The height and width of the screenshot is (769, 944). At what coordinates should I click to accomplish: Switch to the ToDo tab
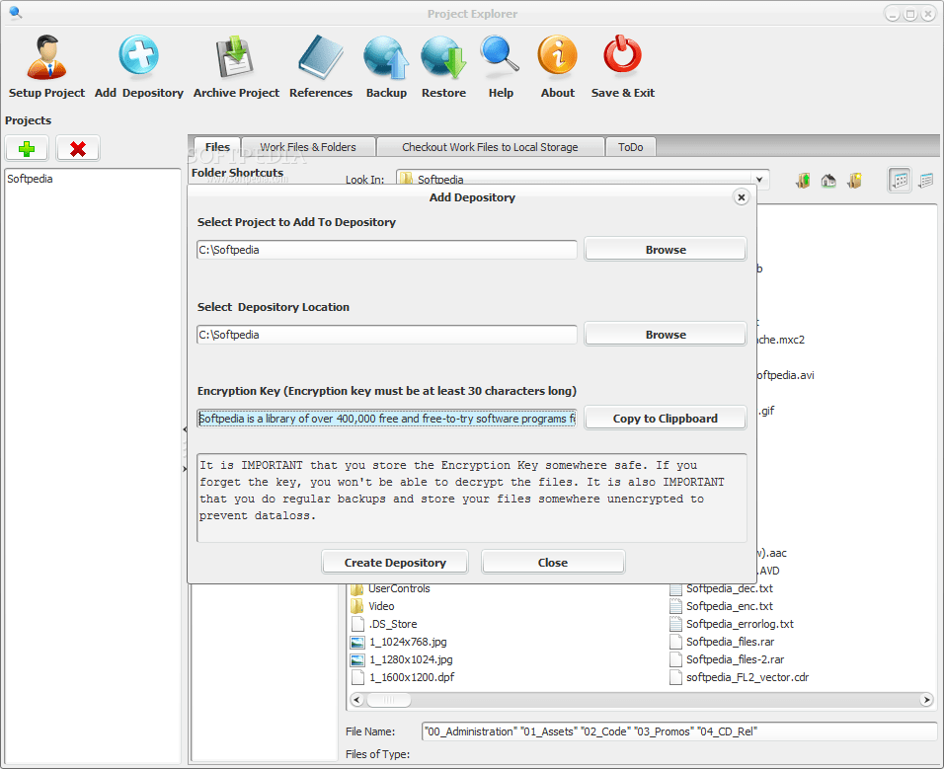tap(630, 147)
